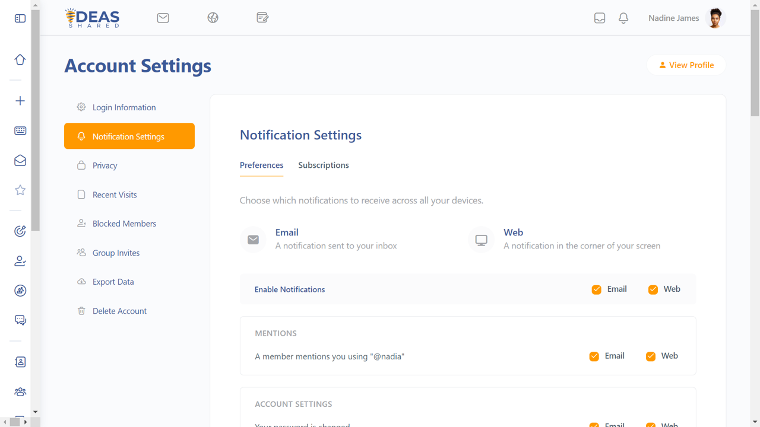Toggle Email checkbox for Enable Notifications

[597, 289]
